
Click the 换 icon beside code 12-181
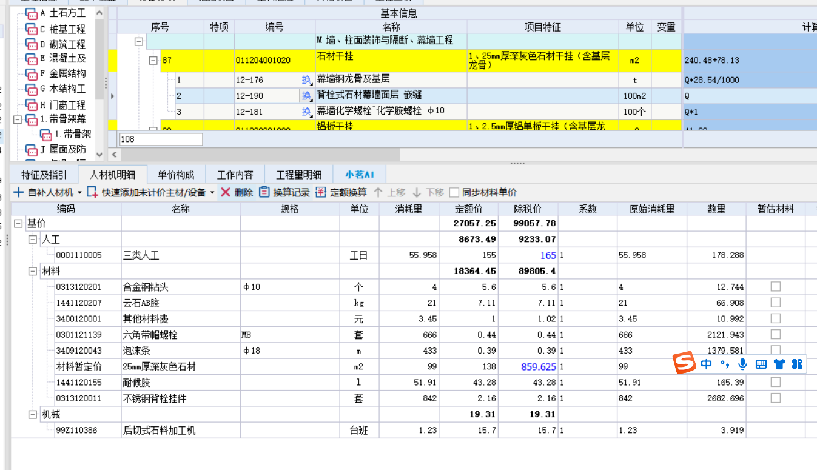[306, 112]
